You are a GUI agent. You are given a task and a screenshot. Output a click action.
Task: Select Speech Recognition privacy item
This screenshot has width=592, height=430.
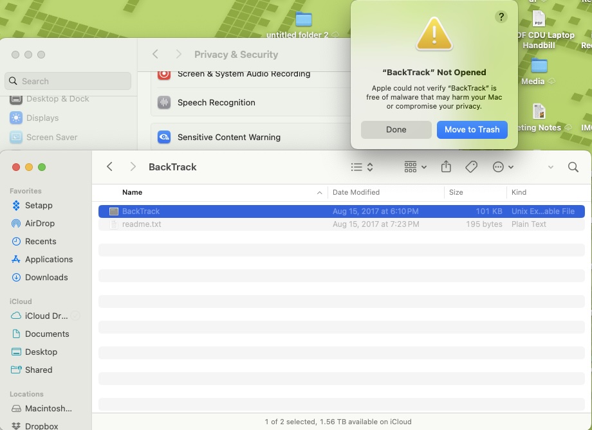pos(216,103)
